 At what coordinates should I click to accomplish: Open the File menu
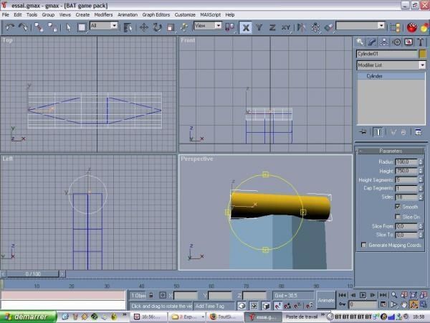6,15
